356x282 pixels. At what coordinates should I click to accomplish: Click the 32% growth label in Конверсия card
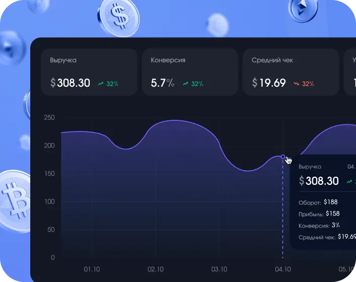tap(197, 84)
